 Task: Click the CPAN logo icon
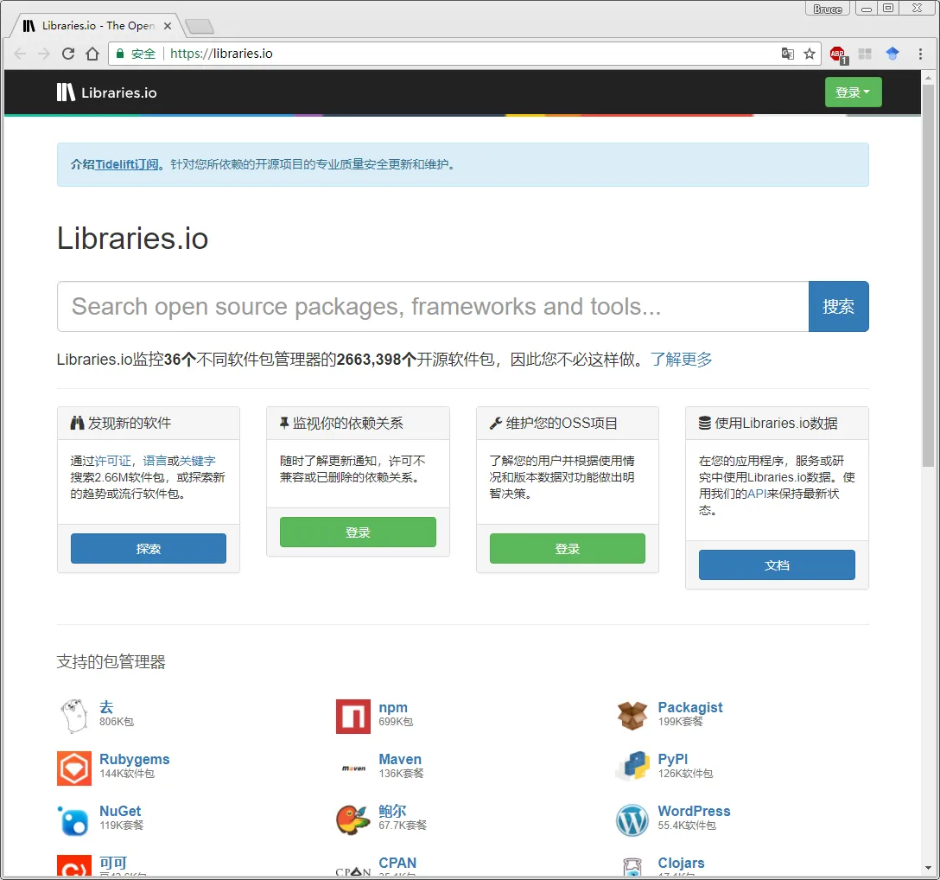point(353,871)
